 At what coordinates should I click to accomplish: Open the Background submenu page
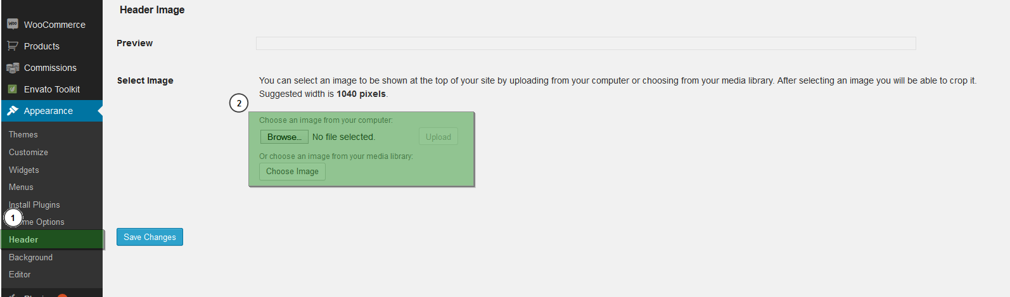(30, 258)
